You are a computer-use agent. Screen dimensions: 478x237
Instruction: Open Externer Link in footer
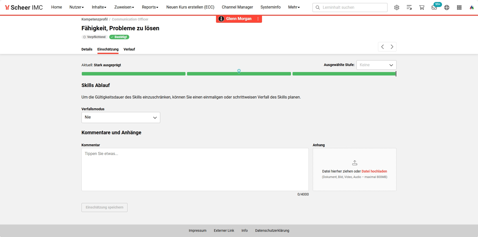pyautogui.click(x=224, y=230)
